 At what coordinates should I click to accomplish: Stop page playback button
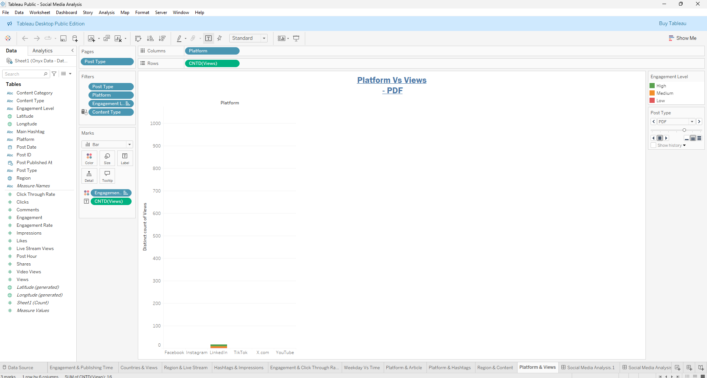click(660, 138)
